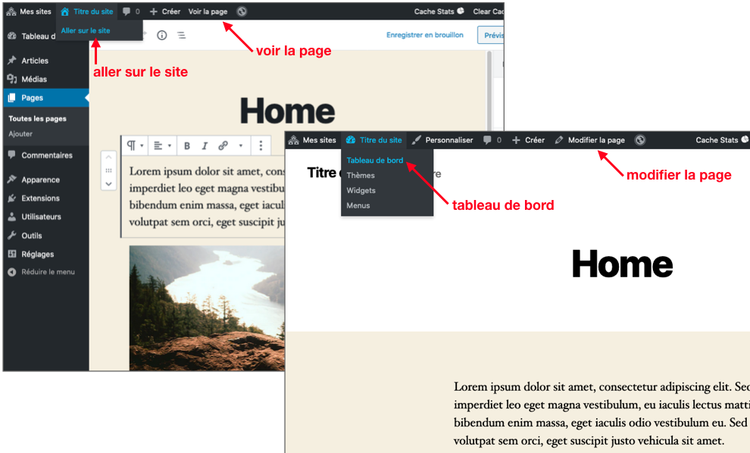Move the paragraph block down
The height and width of the screenshot is (453, 750).
pos(108,183)
